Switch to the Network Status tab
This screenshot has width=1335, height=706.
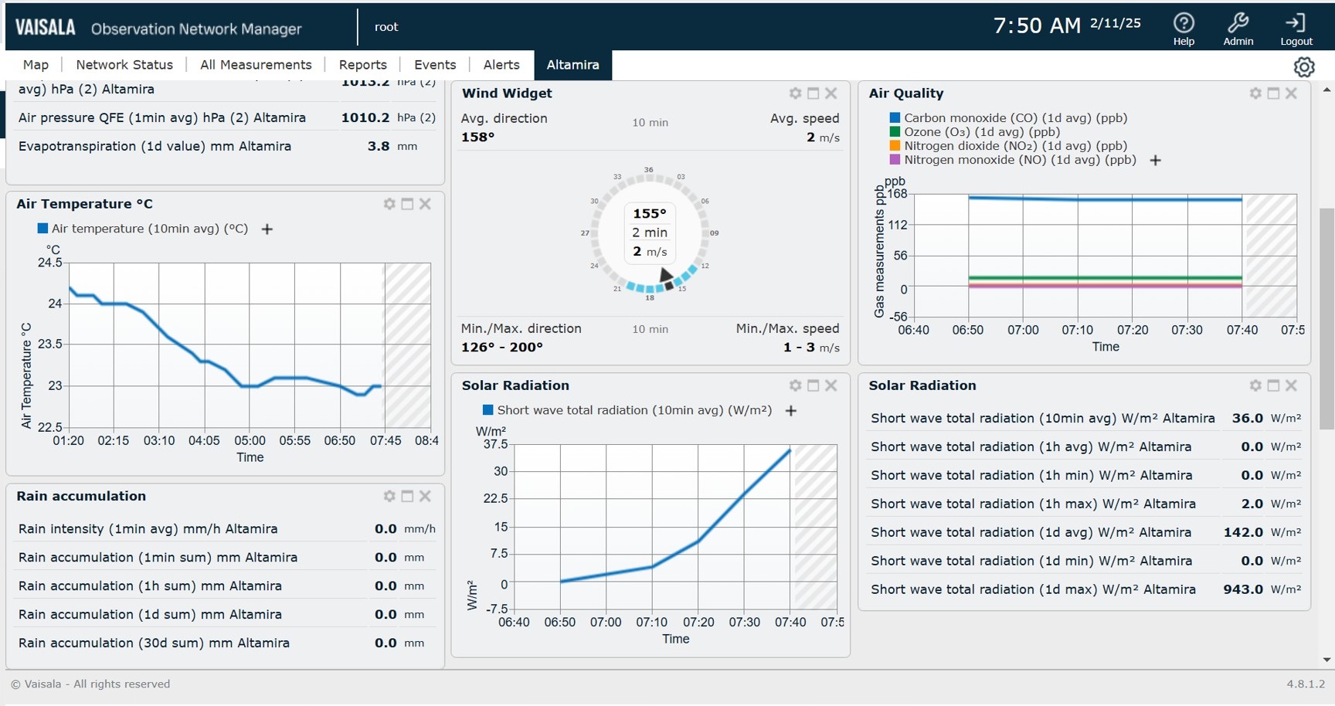124,65
